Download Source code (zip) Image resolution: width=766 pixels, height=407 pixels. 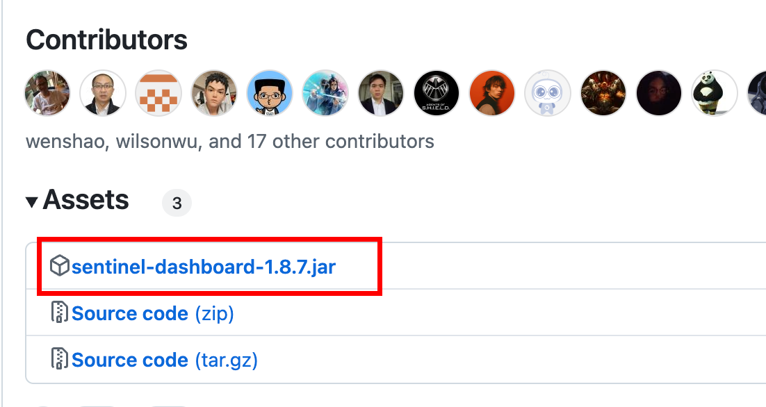152,313
